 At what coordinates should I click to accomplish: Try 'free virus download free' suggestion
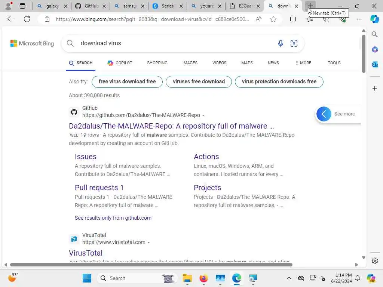pyautogui.click(x=127, y=81)
